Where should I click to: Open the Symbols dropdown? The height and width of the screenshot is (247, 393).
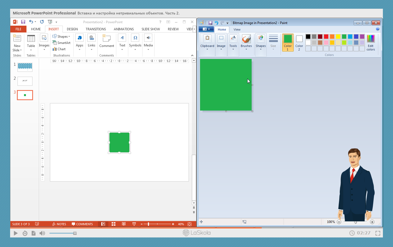click(x=135, y=43)
